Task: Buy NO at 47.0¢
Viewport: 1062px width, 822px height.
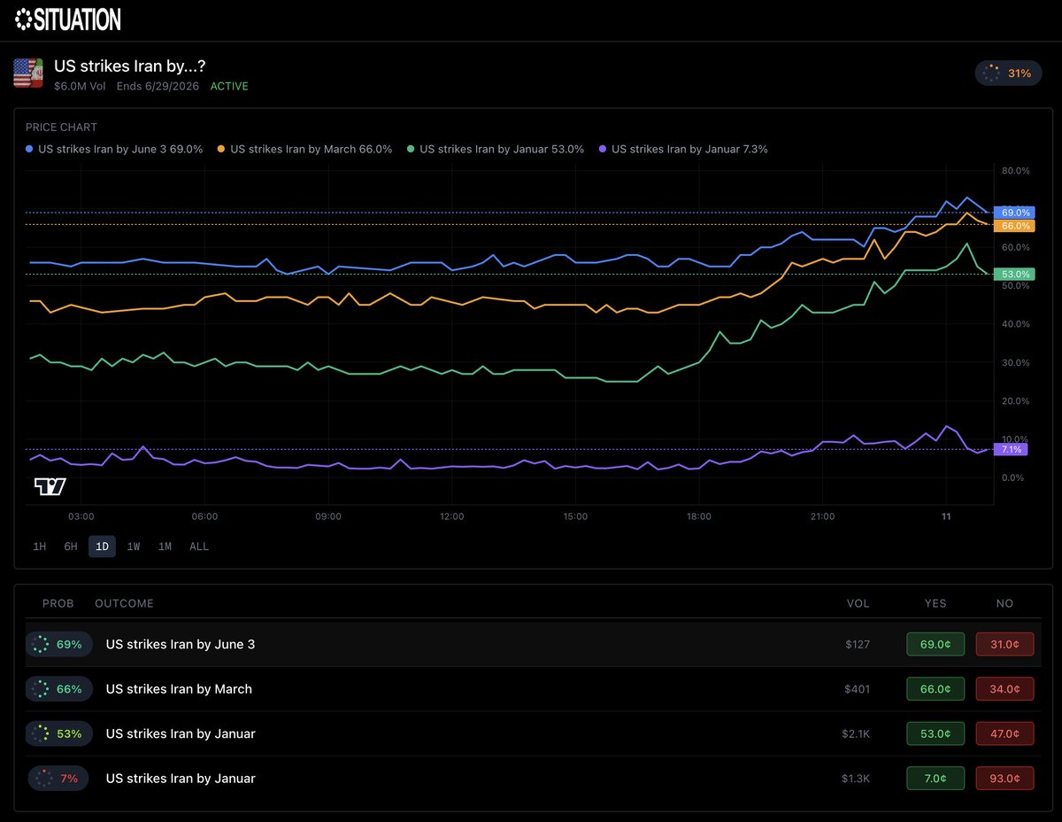Action: [x=1004, y=733]
